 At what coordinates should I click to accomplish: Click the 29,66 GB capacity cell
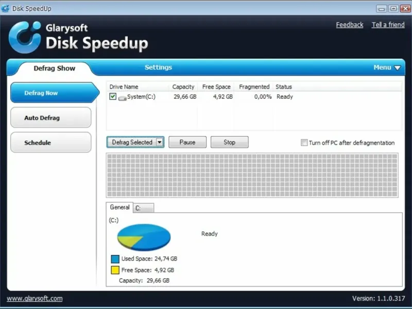[185, 97]
